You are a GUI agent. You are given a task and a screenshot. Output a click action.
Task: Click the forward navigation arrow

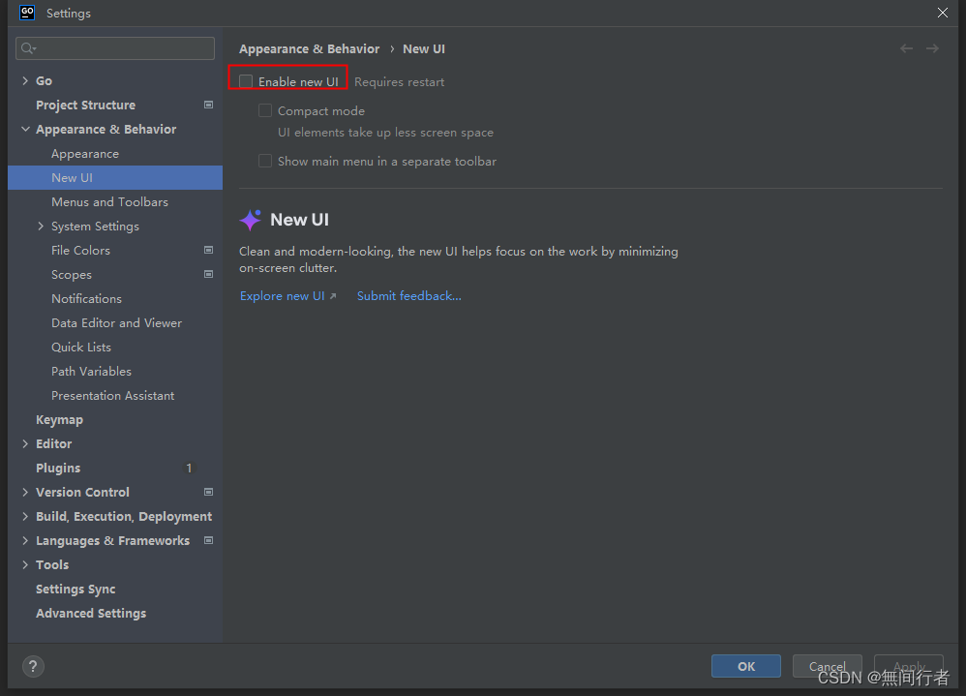click(x=932, y=48)
